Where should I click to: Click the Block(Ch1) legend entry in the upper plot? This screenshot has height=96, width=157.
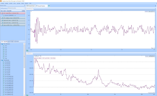coord(150,11)
